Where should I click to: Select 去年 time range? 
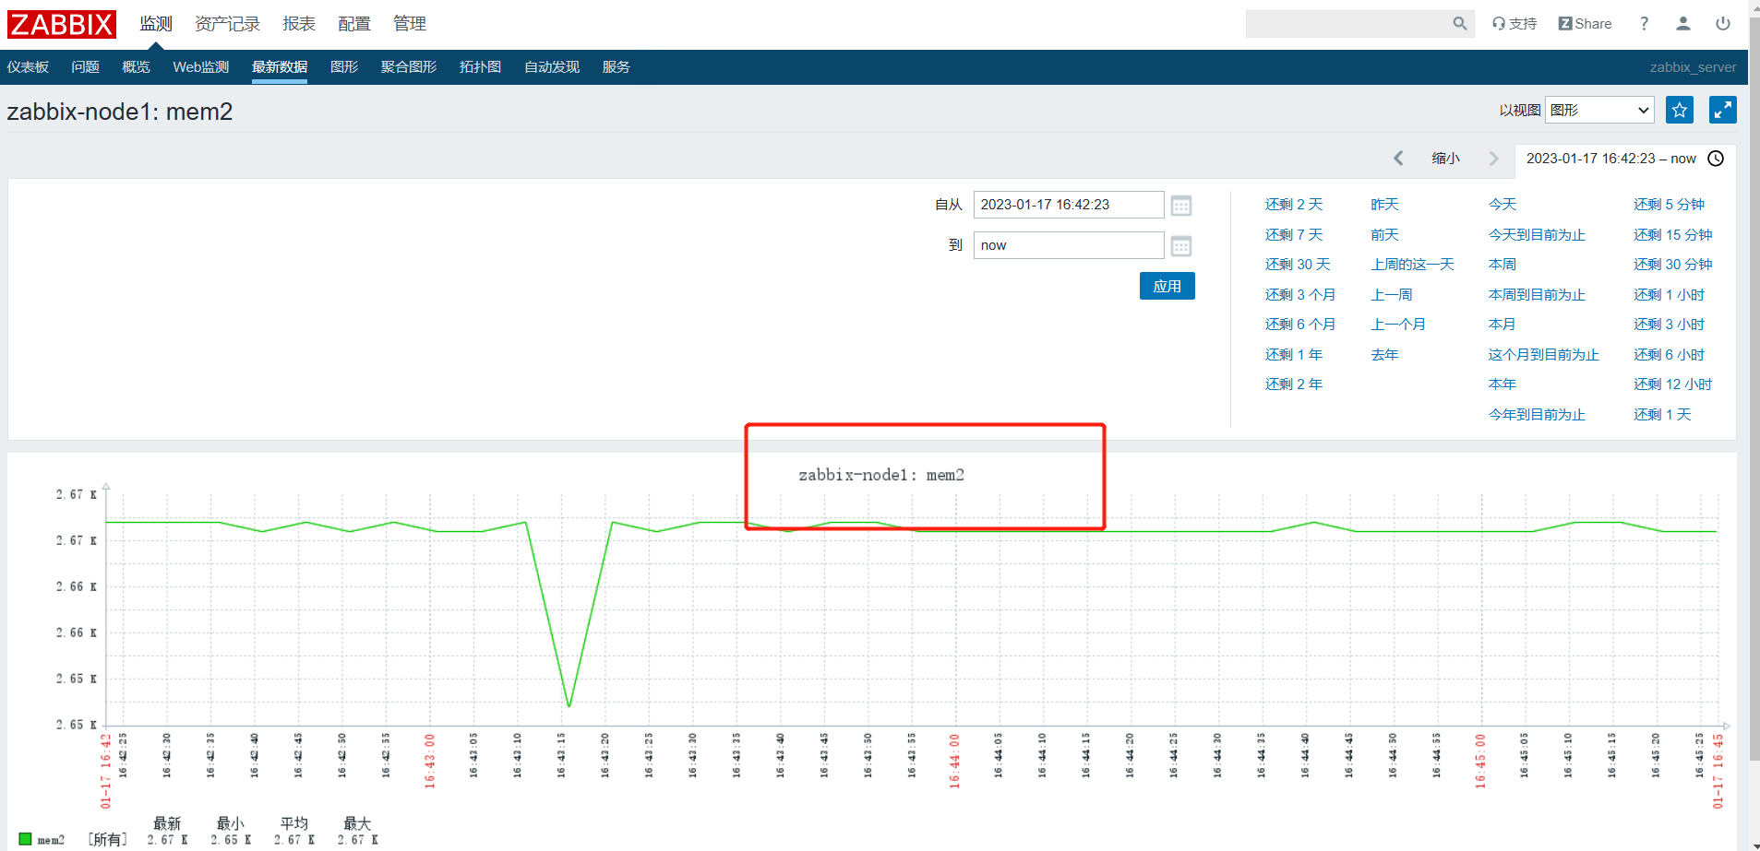(1385, 355)
